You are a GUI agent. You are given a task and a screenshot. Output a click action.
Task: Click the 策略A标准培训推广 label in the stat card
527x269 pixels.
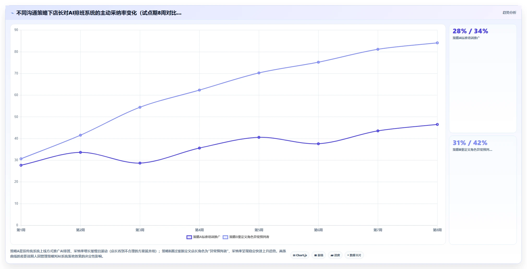coord(466,38)
